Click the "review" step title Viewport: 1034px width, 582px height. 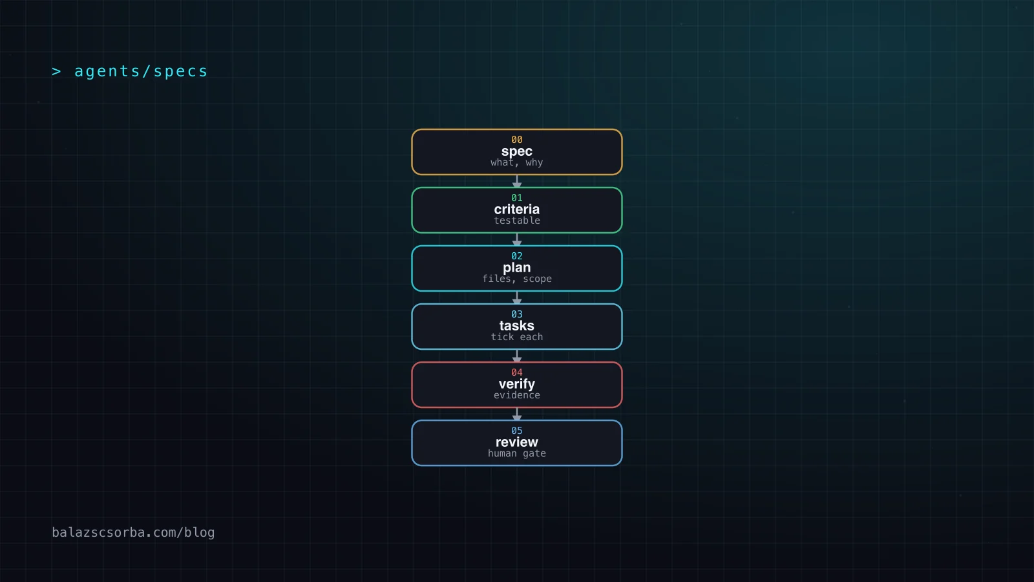517,442
